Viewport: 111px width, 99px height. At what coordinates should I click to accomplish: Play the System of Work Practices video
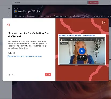[x=82, y=51]
